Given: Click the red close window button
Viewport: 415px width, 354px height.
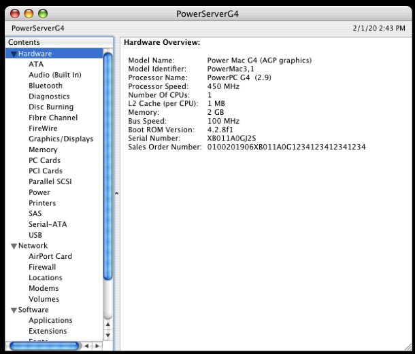Looking at the screenshot, I should (15, 14).
